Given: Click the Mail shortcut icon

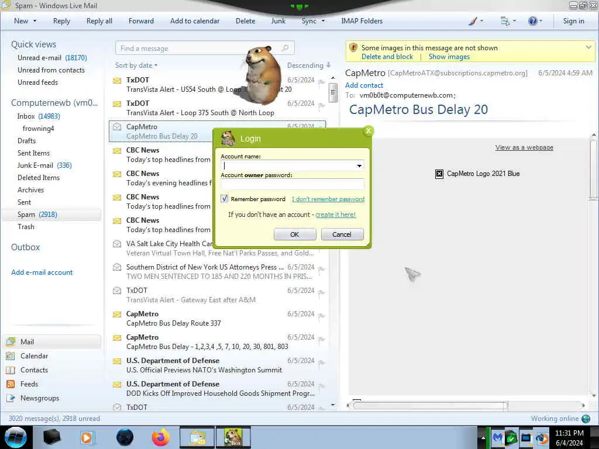Looking at the screenshot, I should pyautogui.click(x=11, y=341).
